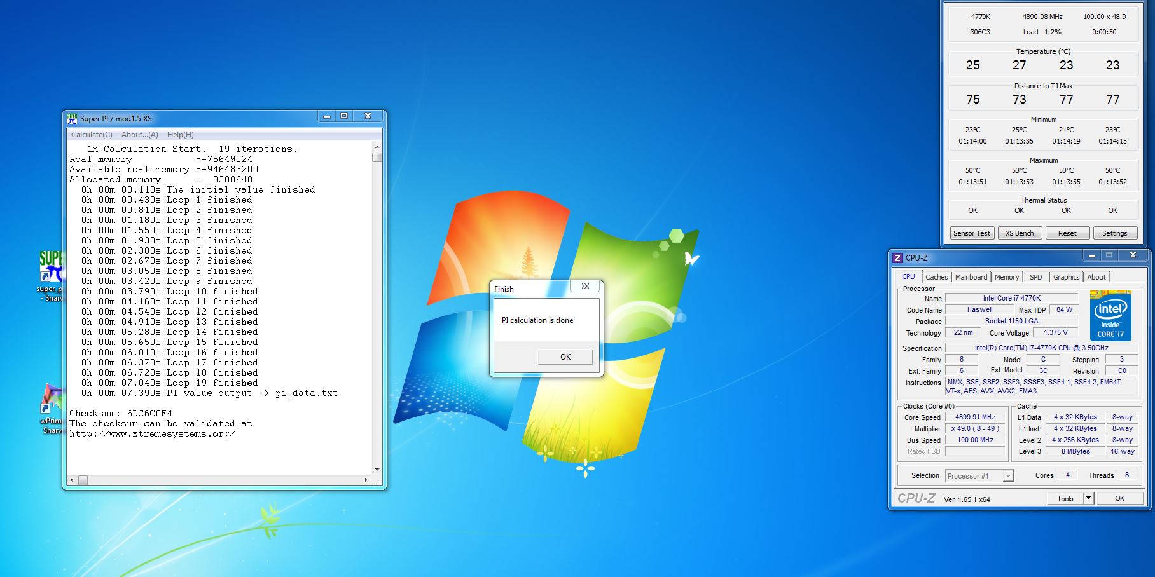The image size is (1155, 577).
Task: Click the Bus Speed value 100.00 MHz
Action: point(975,440)
